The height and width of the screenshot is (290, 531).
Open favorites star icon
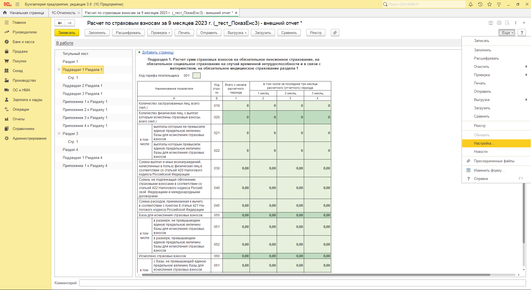(x=489, y=4)
